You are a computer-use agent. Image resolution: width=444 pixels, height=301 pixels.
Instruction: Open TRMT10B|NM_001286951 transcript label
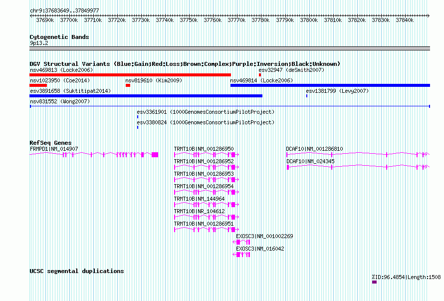(x=204, y=224)
